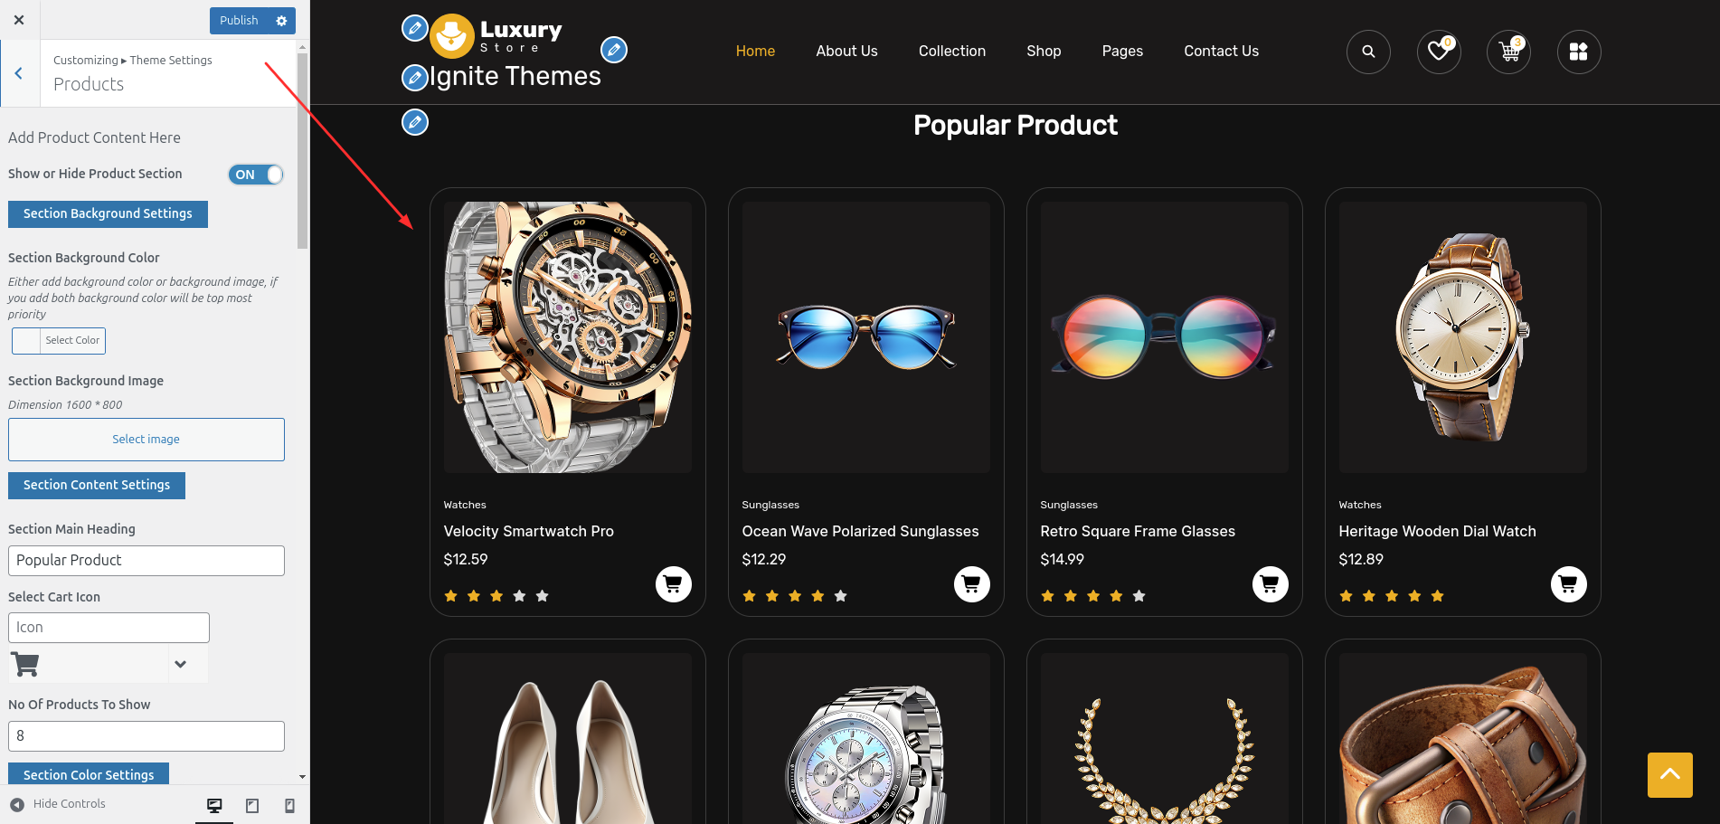Switch to mobile preview mode
The height and width of the screenshot is (824, 1720).
pos(289,805)
